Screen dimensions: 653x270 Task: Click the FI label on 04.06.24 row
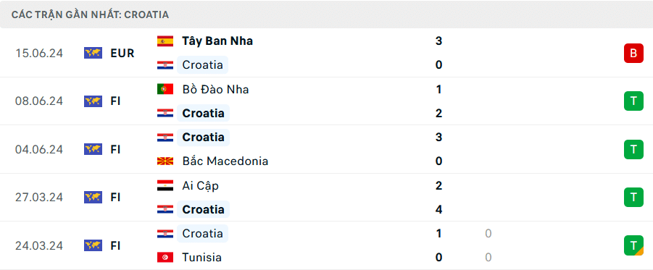coord(115,149)
